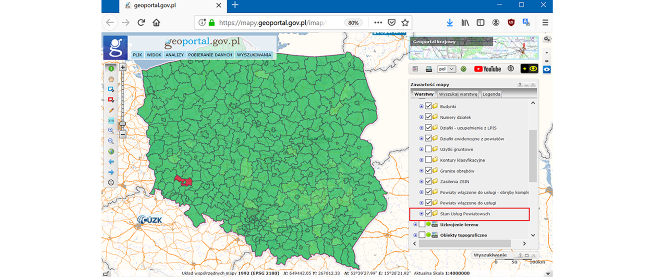Activate the hand pan tool
This screenshot has height=277, width=658.
[x=111, y=79]
